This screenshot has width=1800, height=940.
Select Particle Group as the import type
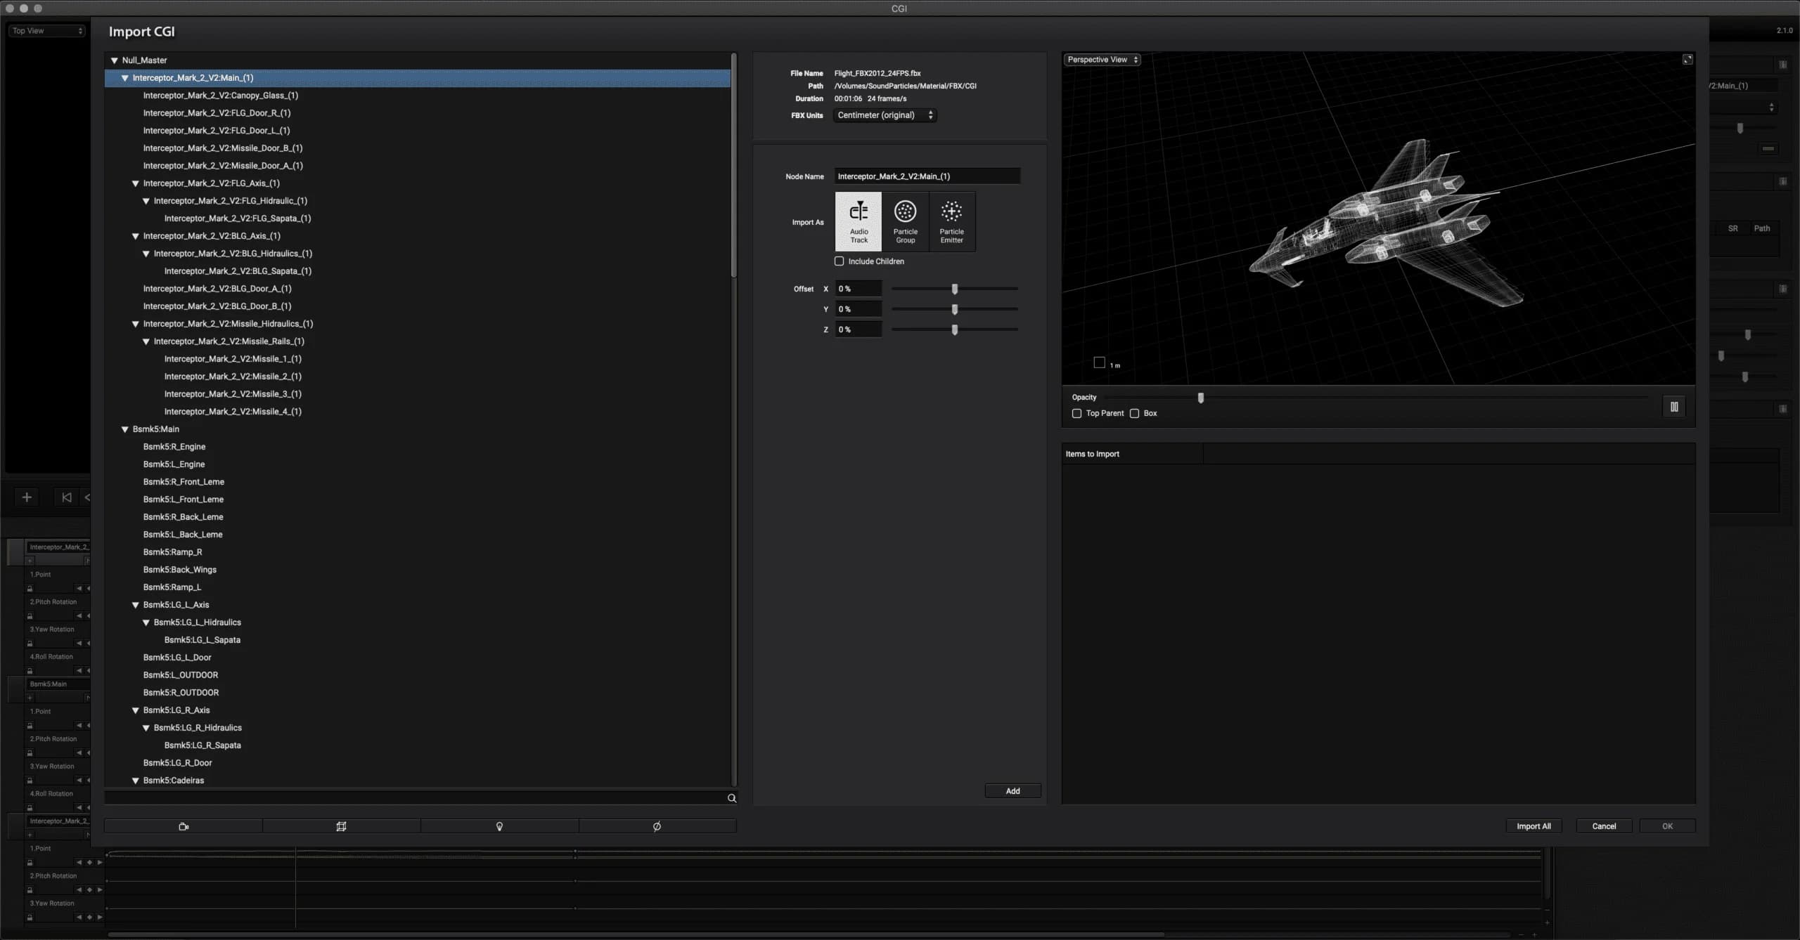pos(905,221)
